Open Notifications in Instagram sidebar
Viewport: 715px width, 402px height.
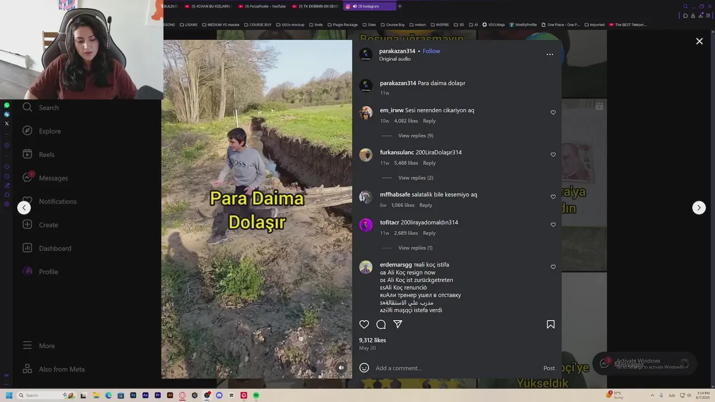(50, 202)
